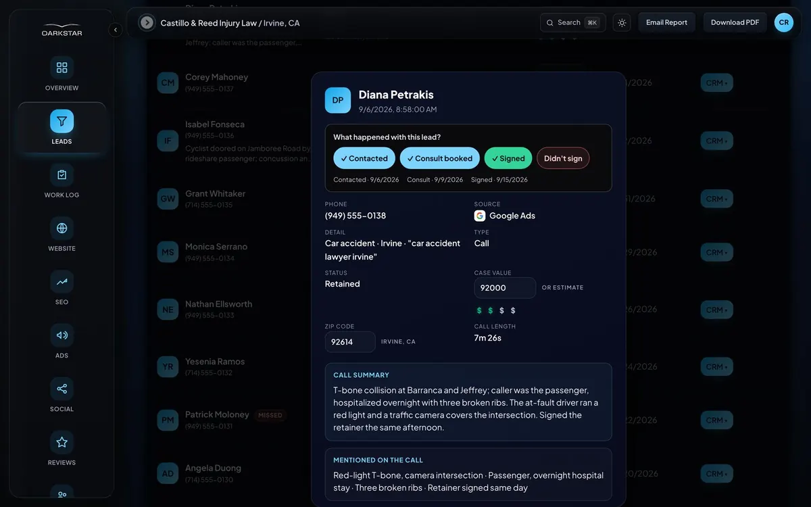Click the Nathan Ellsworth lead name
The width and height of the screenshot is (811, 507).
pyautogui.click(x=218, y=304)
